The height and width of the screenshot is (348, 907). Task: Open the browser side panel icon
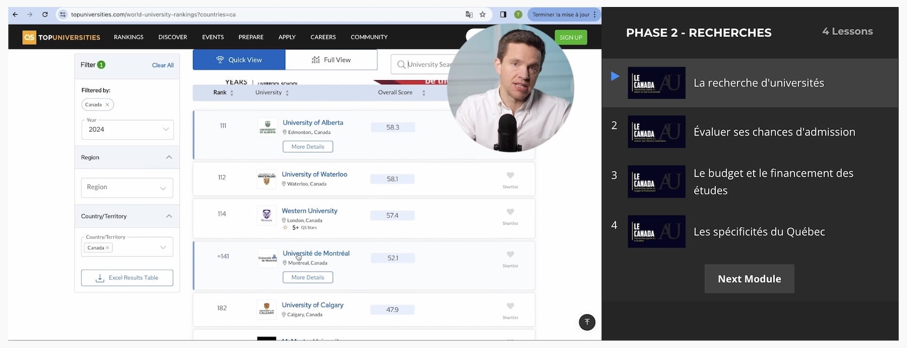(x=503, y=15)
